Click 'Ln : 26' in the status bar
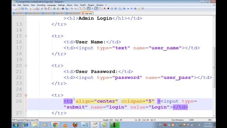Image resolution: width=227 pixels, height=128 pixels. pyautogui.click(x=138, y=120)
